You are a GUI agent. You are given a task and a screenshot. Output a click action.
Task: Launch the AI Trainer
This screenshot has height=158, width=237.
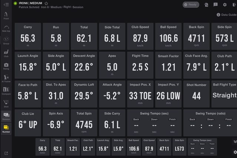6,78
